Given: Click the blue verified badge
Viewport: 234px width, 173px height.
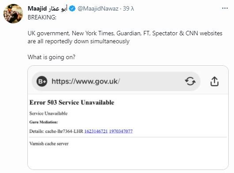Looking at the screenshot, I should pyautogui.click(x=72, y=8).
